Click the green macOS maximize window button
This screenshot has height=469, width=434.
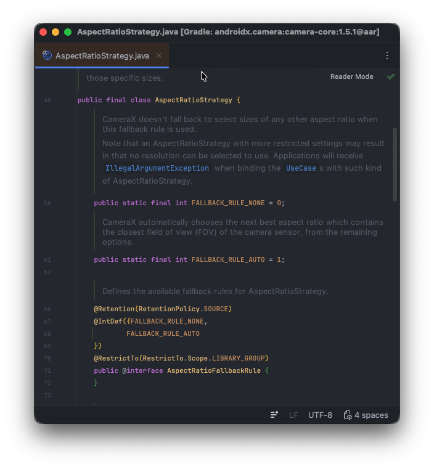68,32
